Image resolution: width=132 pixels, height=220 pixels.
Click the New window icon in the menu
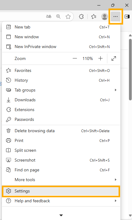coord(9,37)
